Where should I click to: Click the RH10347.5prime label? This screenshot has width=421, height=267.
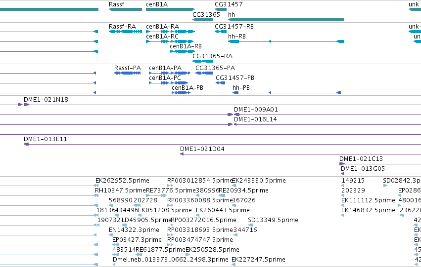tap(120, 191)
